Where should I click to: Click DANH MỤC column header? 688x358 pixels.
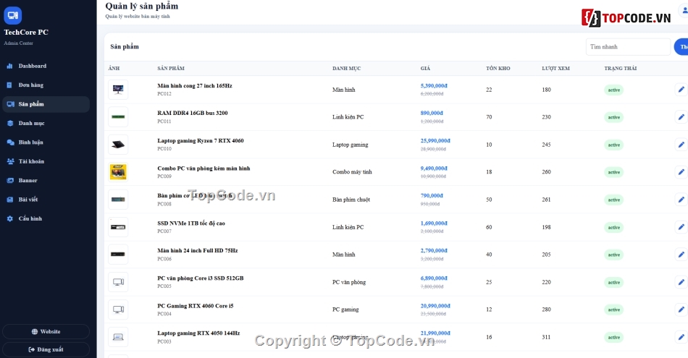pos(346,69)
